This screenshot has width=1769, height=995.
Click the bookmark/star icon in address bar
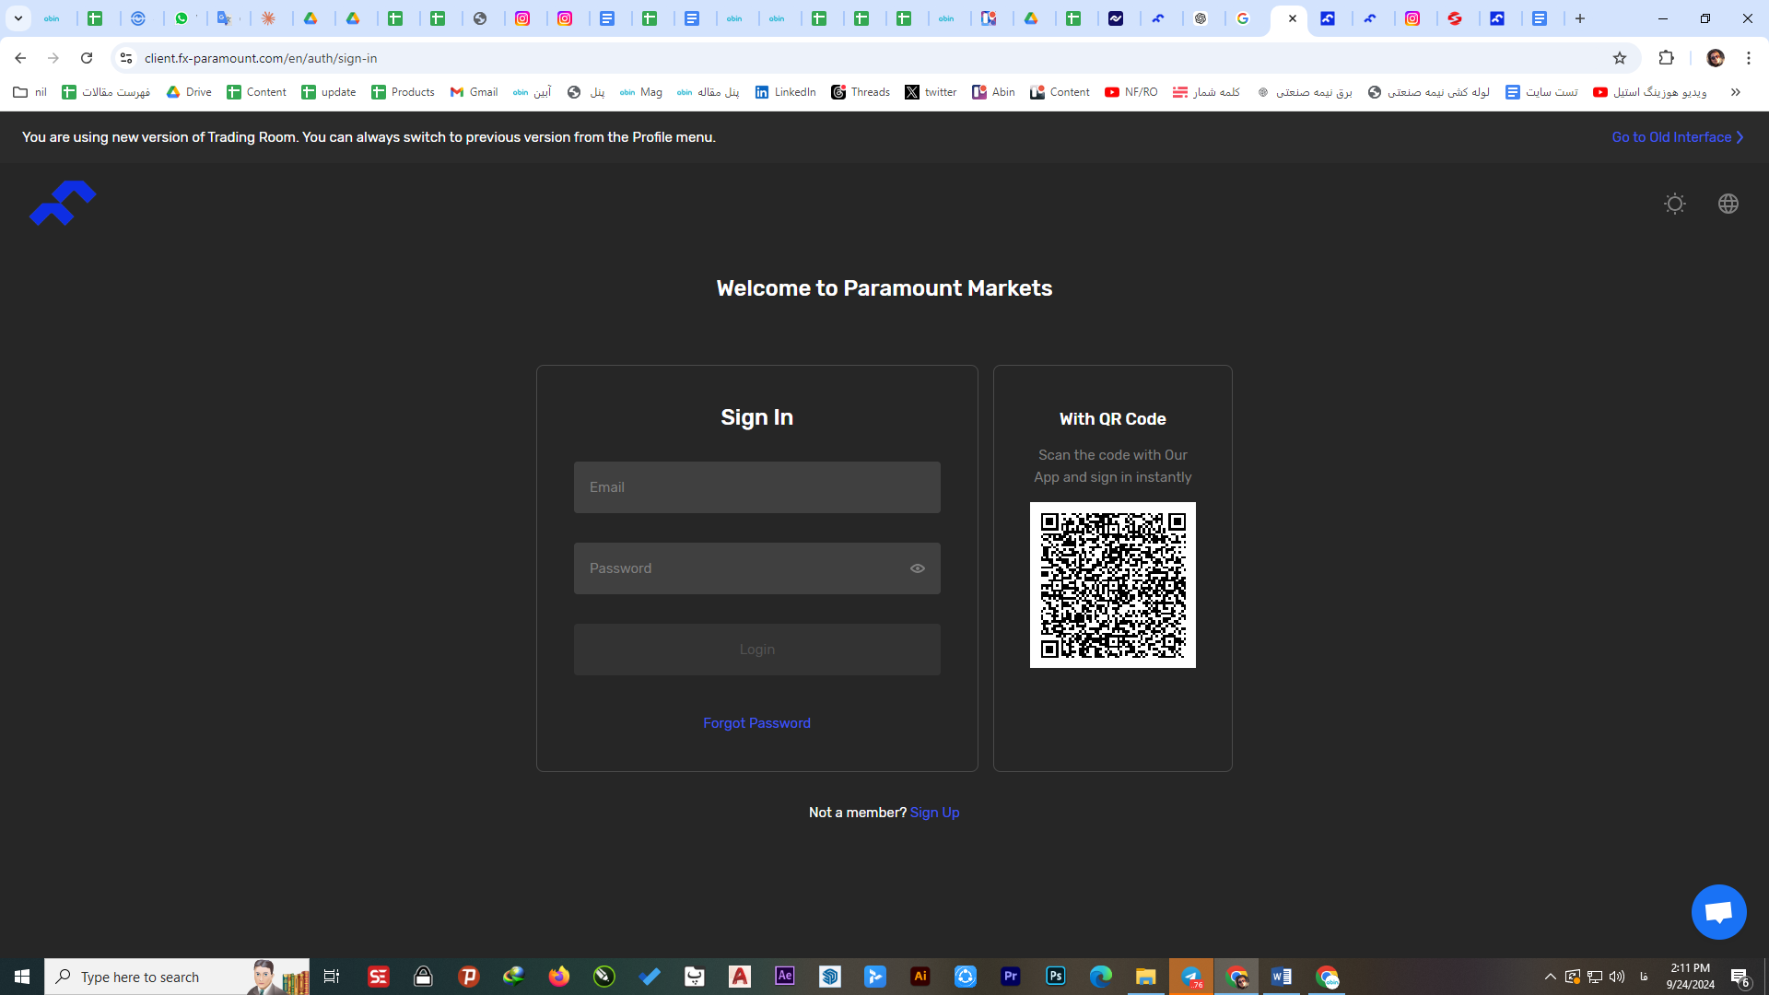click(1620, 58)
